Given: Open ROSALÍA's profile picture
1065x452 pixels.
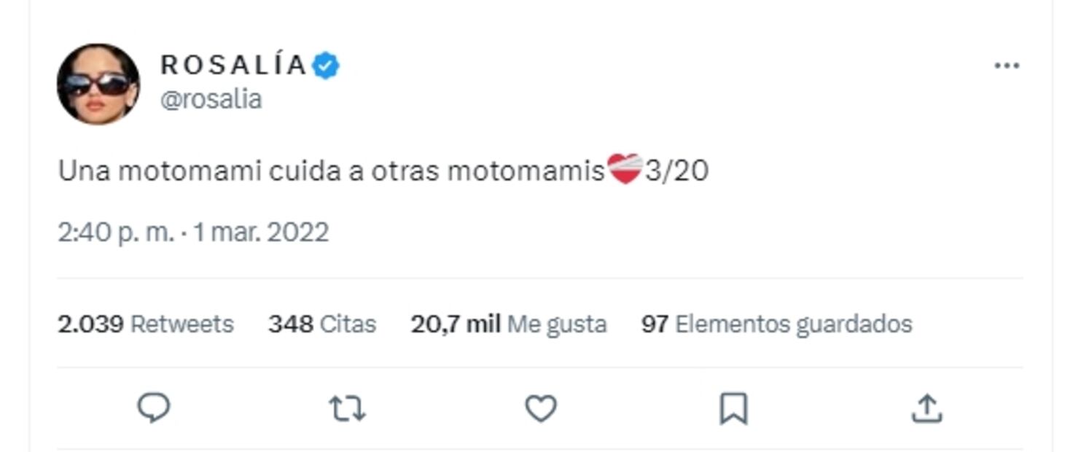Looking at the screenshot, I should (98, 82).
